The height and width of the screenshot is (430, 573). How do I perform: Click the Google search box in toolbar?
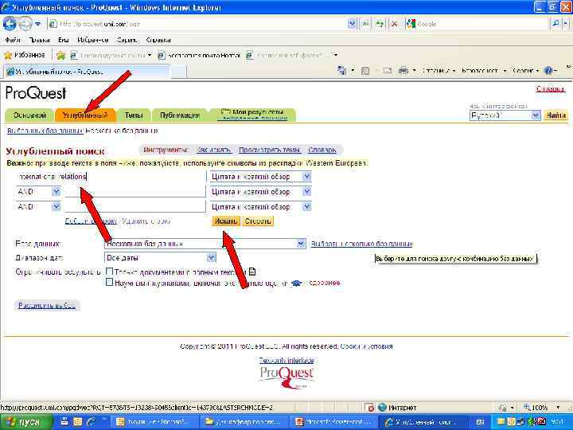(x=482, y=24)
